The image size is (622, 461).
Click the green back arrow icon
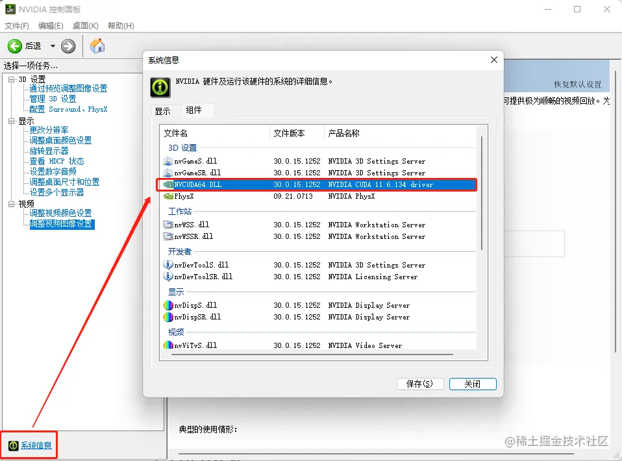15,46
